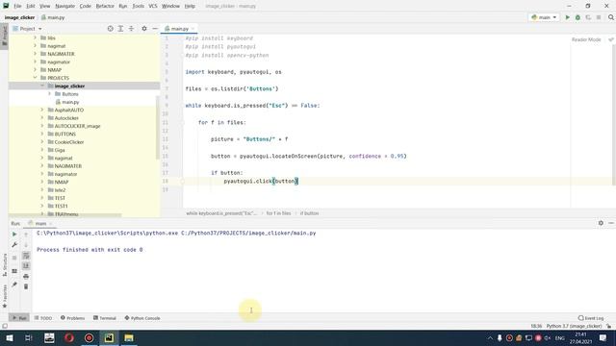Click 'for f in files' breadcrumb

(x=278, y=213)
